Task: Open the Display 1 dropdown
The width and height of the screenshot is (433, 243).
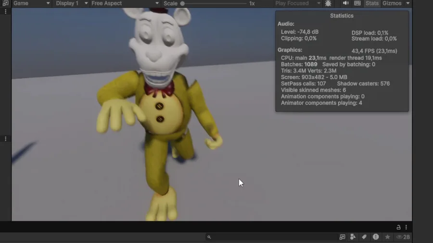Action: pyautogui.click(x=72, y=3)
